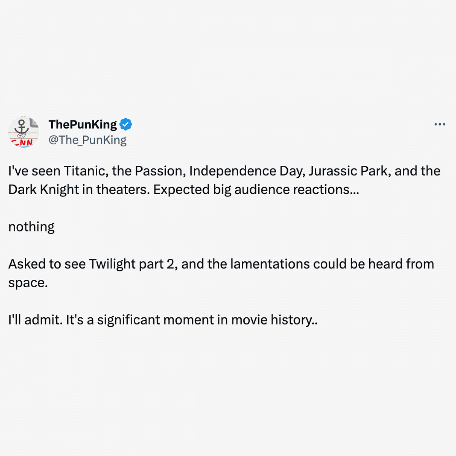Open the @The_PunKing handle link

pyautogui.click(x=88, y=140)
